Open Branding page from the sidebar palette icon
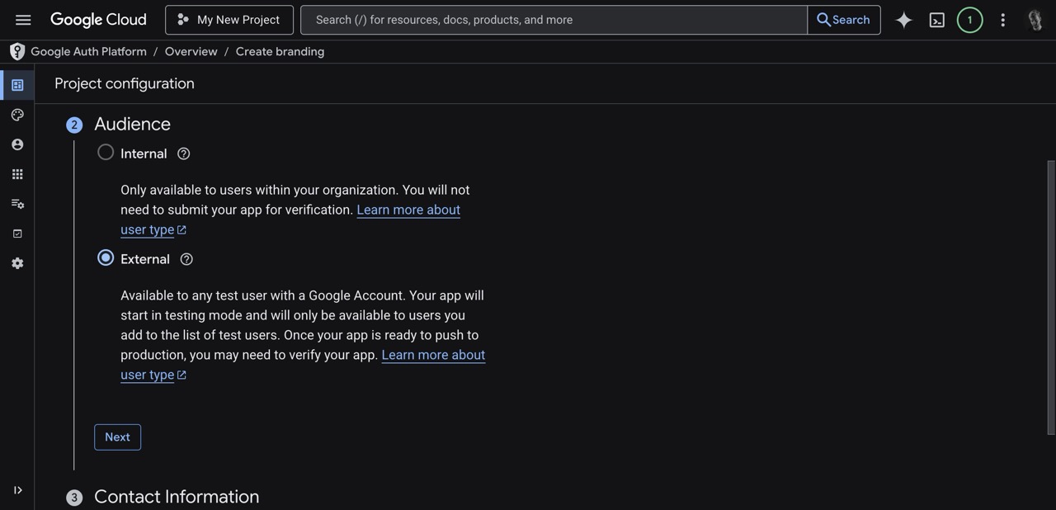 (x=17, y=115)
